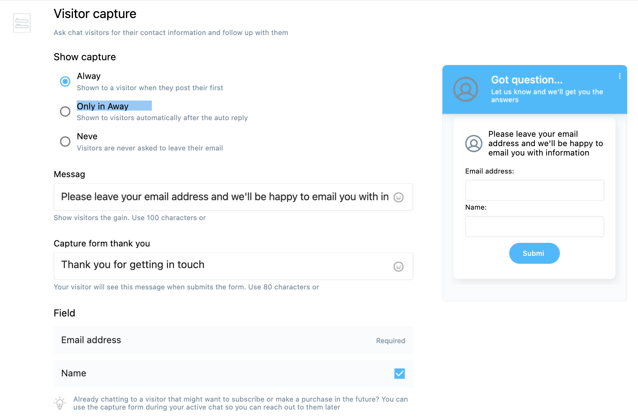Viewport: 638px width, 420px height.
Task: Uncheck the Name field checkbox
Action: click(399, 373)
